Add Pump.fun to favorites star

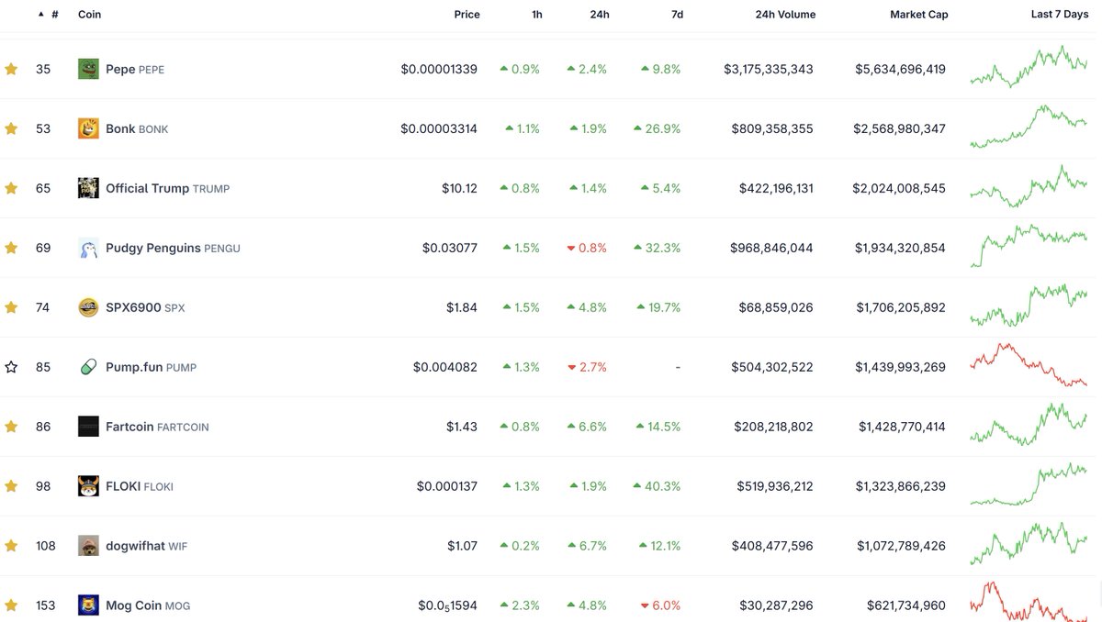click(11, 367)
